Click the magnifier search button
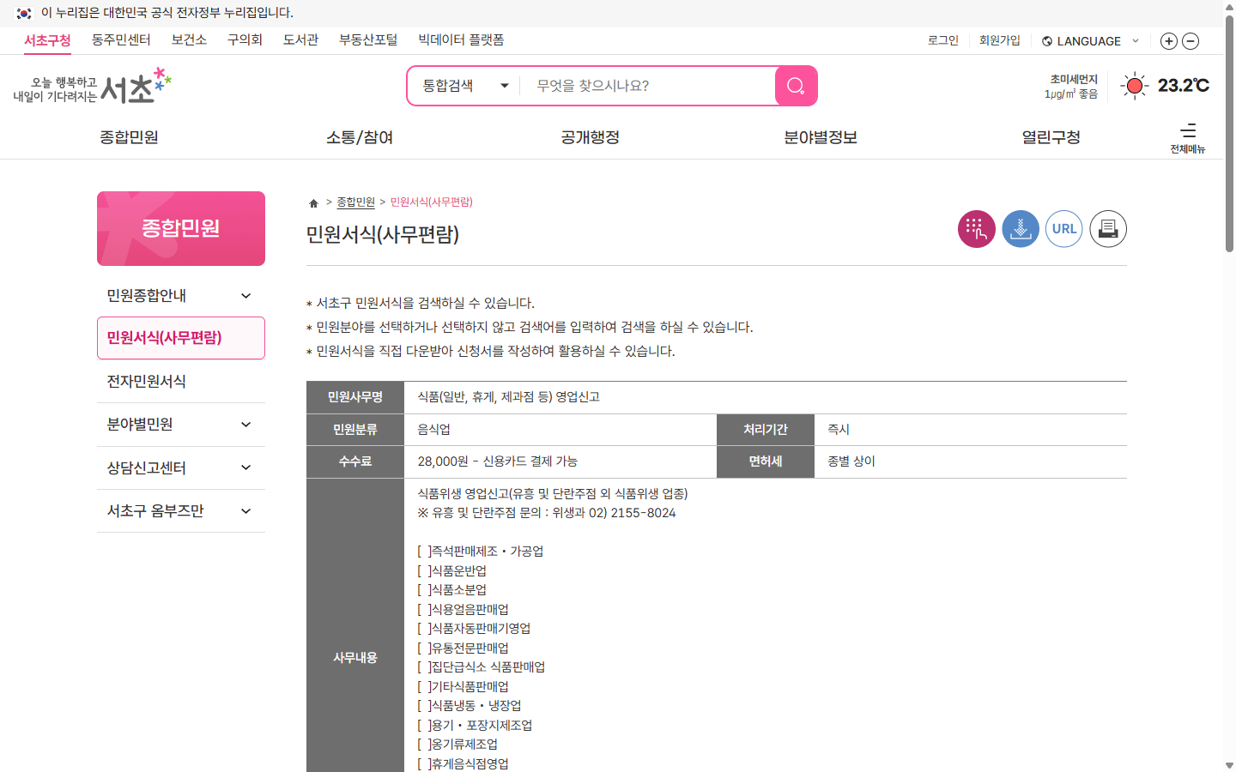The height and width of the screenshot is (772, 1236). (x=796, y=86)
